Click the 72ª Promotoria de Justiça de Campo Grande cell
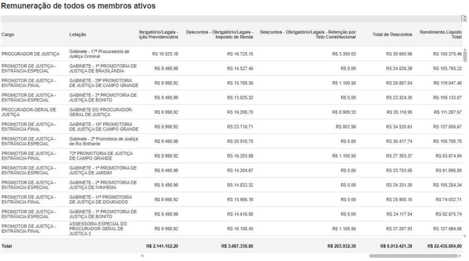 point(91,156)
